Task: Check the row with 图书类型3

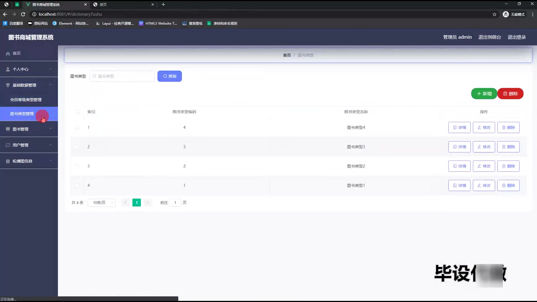Action: (77, 147)
